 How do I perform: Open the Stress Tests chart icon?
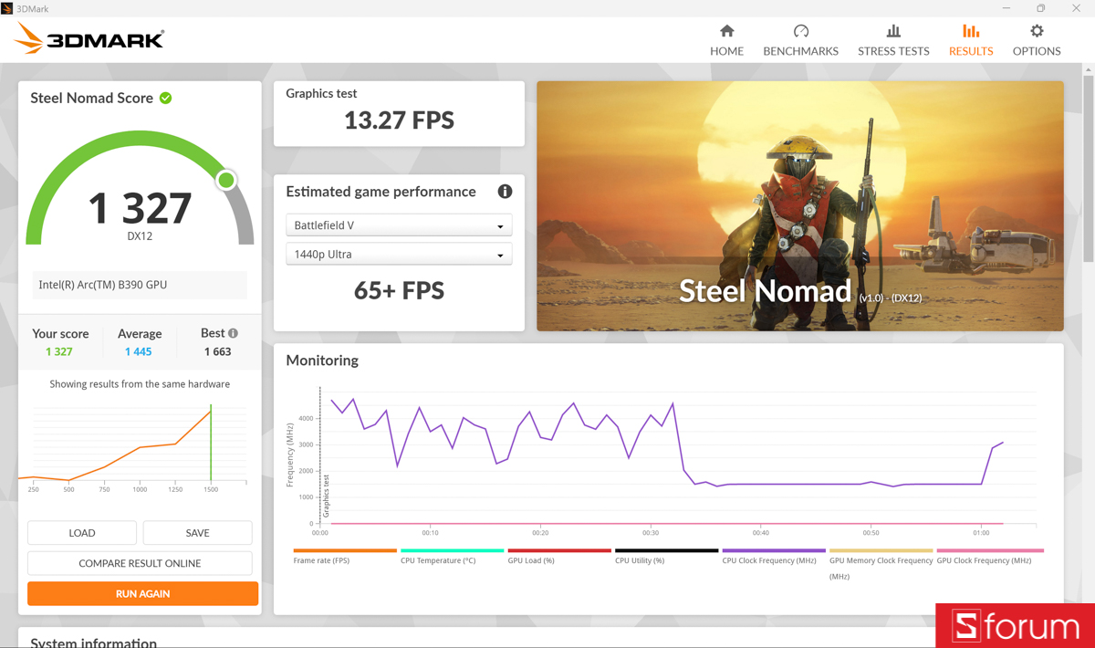coord(893,31)
